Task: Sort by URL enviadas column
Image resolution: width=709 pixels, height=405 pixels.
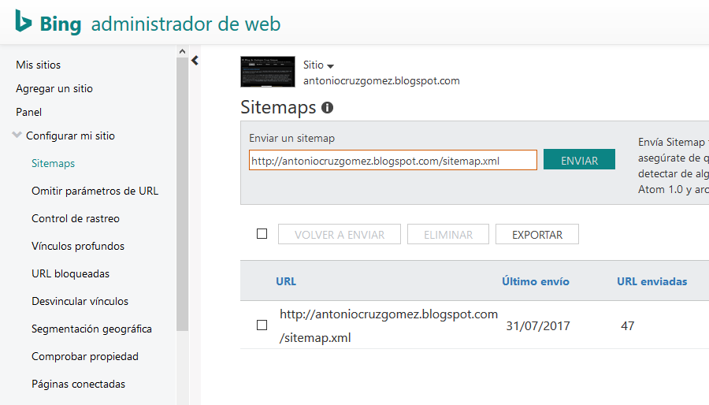Action: click(652, 281)
